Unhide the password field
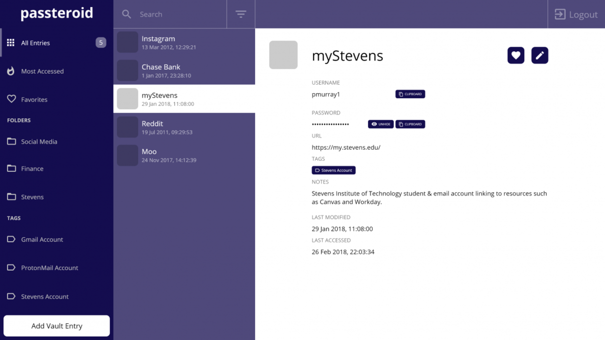The width and height of the screenshot is (605, 340). 381,124
